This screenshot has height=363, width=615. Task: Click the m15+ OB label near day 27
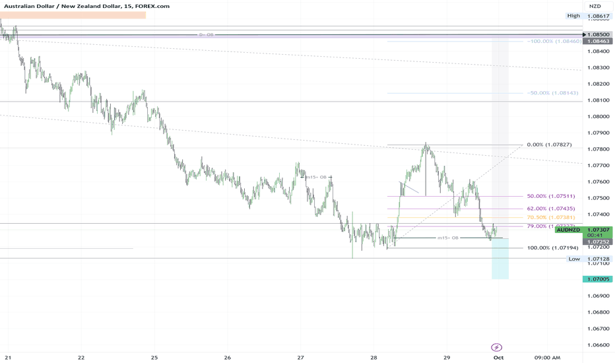tap(316, 178)
